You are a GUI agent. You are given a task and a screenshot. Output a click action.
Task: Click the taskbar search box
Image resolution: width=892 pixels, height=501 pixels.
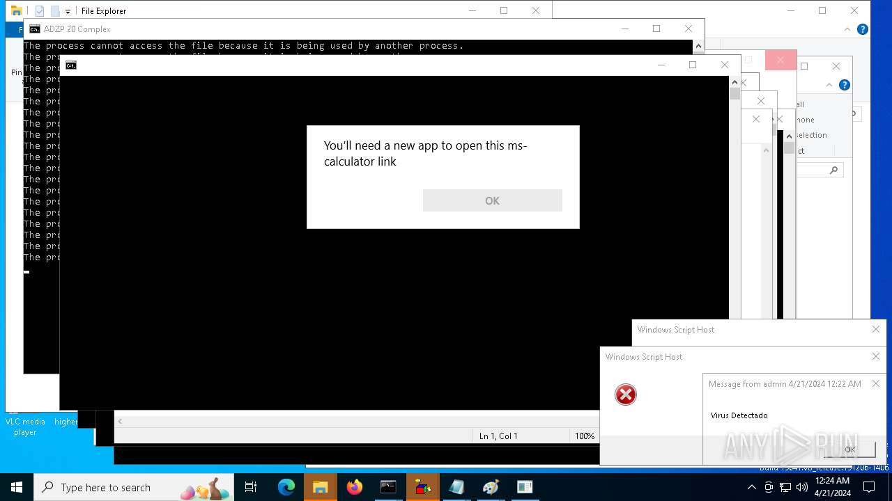click(x=134, y=487)
